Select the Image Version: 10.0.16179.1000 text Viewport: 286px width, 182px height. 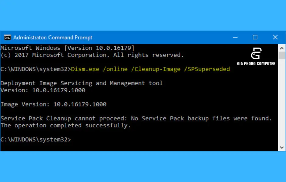[x=54, y=104]
